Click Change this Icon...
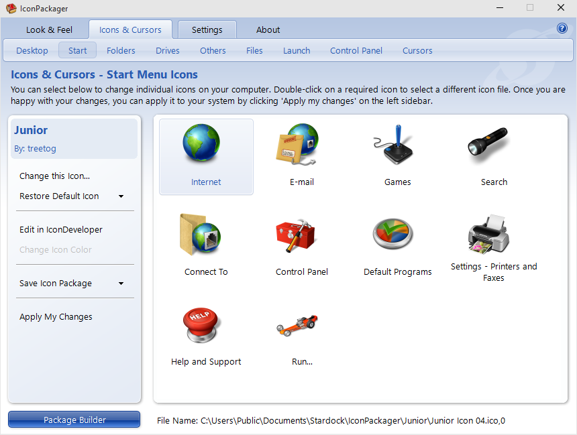This screenshot has width=577, height=435. (54, 176)
